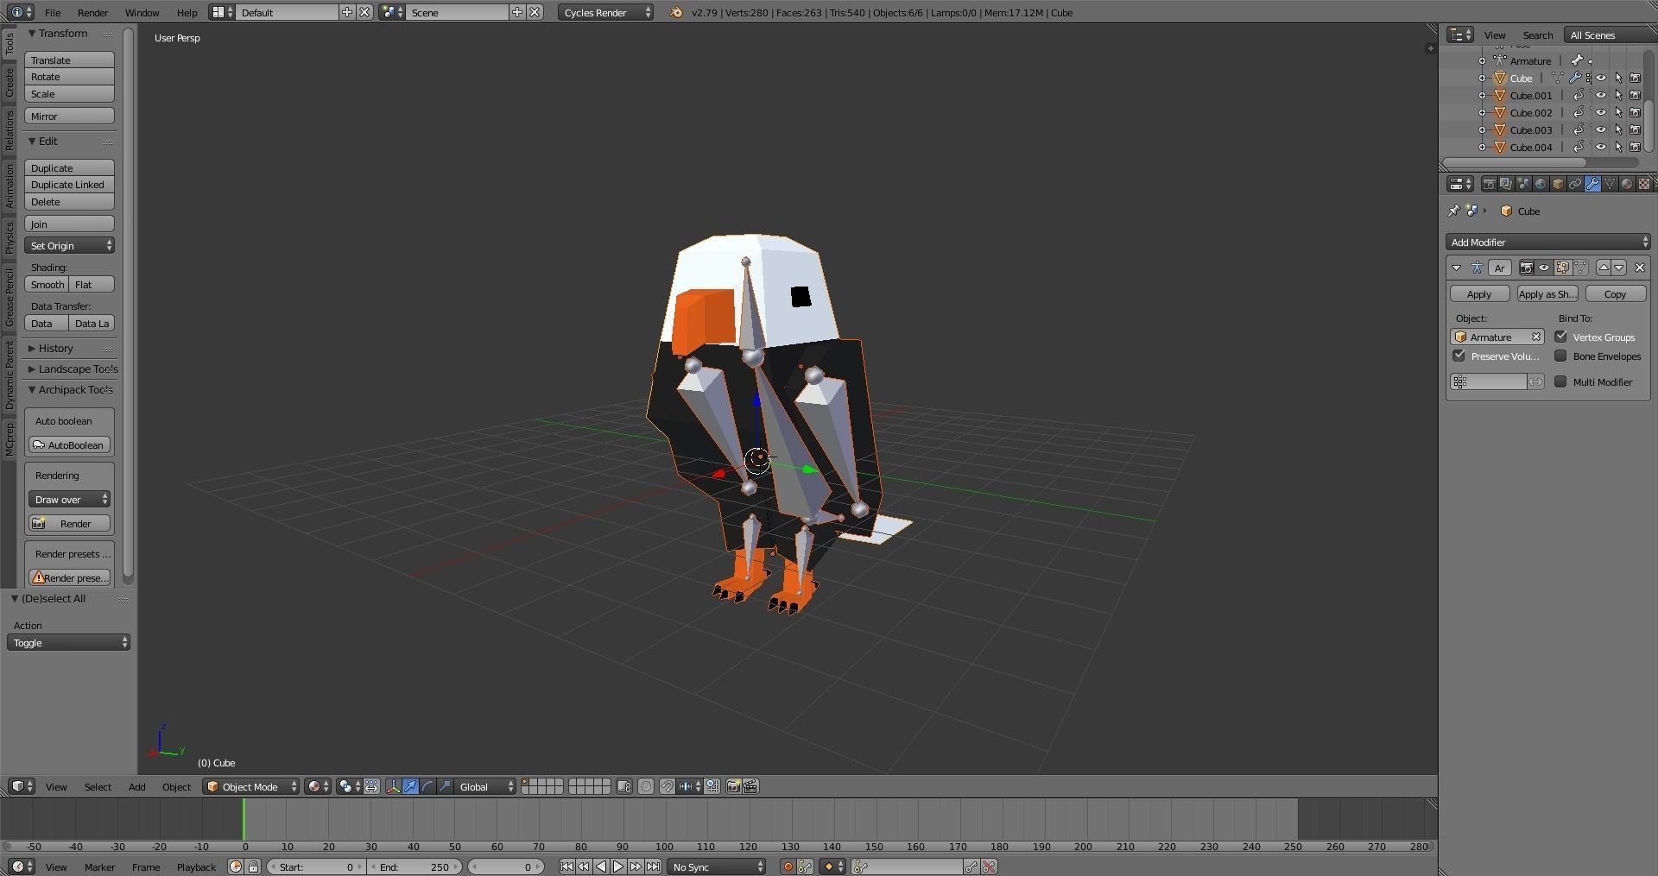
Task: Hide Cube.003 using its eye icon
Action: click(1601, 129)
